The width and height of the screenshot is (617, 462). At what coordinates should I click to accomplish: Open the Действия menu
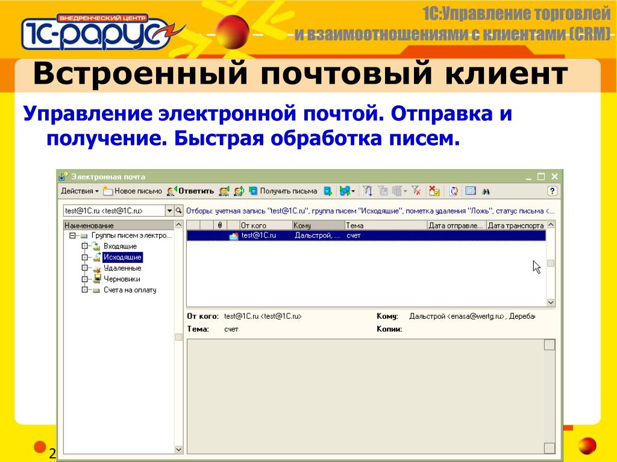point(80,191)
